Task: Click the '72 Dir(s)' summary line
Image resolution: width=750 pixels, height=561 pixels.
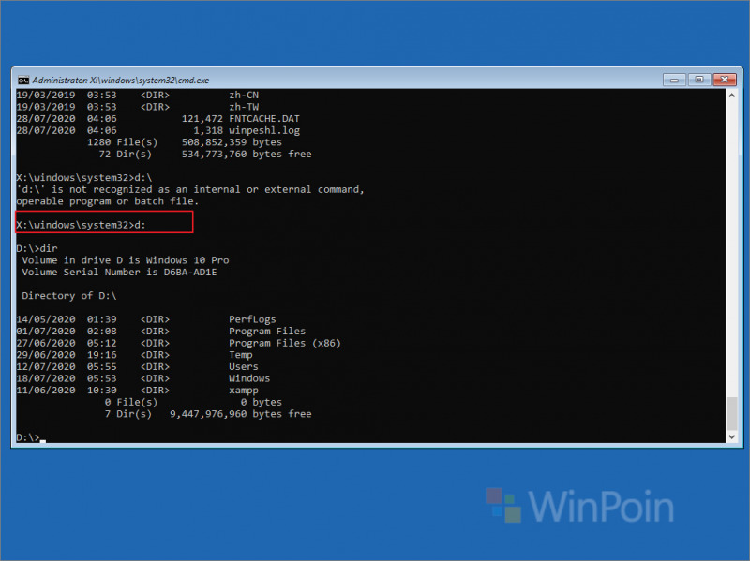Action: (204, 154)
